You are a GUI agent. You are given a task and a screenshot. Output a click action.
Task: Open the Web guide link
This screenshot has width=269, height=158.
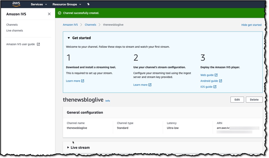pyautogui.click(x=207, y=75)
